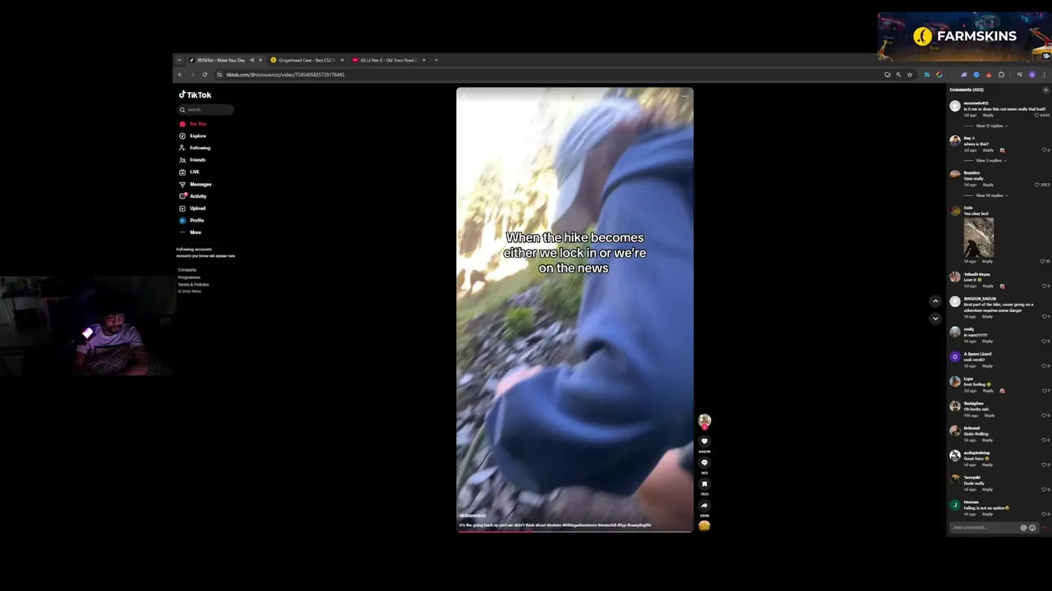Like Cole's comment with the image

point(1042,261)
